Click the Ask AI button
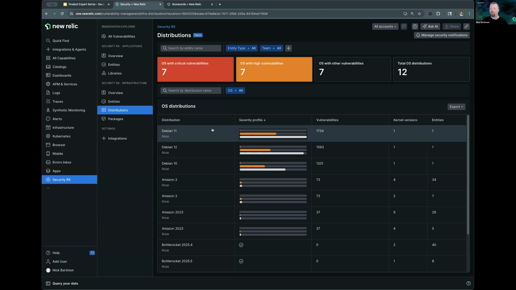 click(430, 27)
